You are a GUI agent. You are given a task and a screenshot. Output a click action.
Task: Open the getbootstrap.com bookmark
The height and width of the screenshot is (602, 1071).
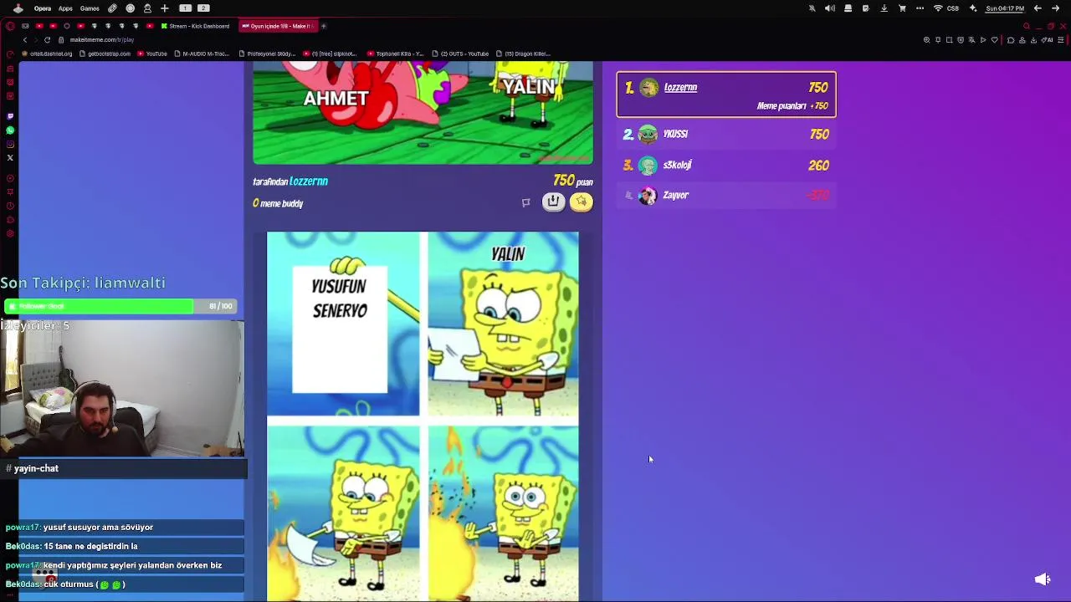point(105,54)
